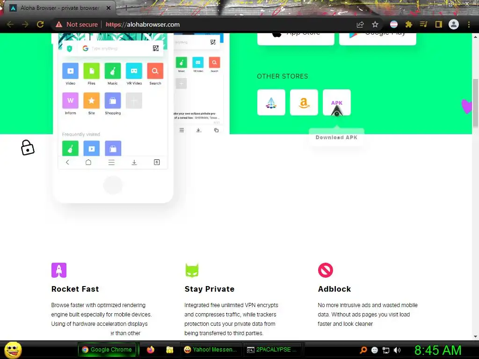The height and width of the screenshot is (359, 479).
Task: Click the QR code scanner icon in mockup
Action: pos(156,48)
